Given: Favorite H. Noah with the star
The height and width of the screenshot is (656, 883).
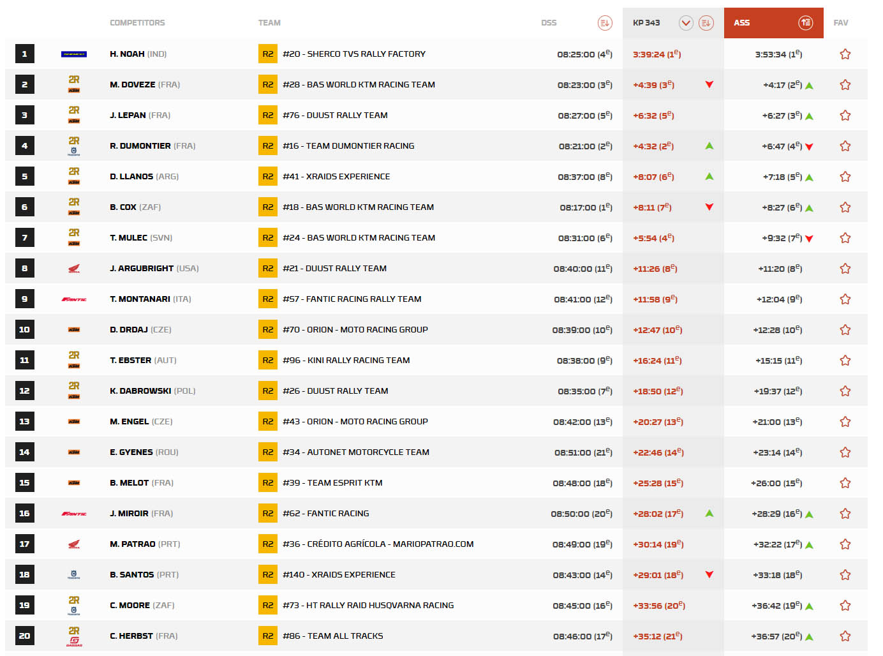Looking at the screenshot, I should tap(845, 54).
